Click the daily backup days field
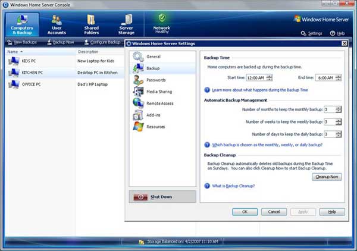Viewport: 357px width, 251px height. 330,134
